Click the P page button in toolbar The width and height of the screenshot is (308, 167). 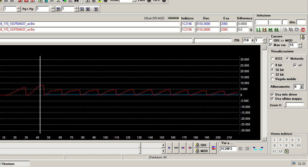tap(58, 9)
